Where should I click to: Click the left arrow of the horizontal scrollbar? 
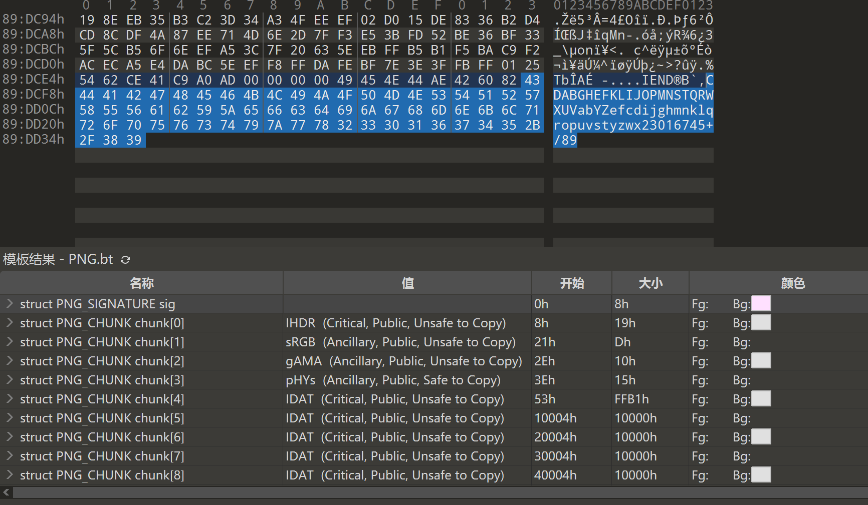click(6, 492)
